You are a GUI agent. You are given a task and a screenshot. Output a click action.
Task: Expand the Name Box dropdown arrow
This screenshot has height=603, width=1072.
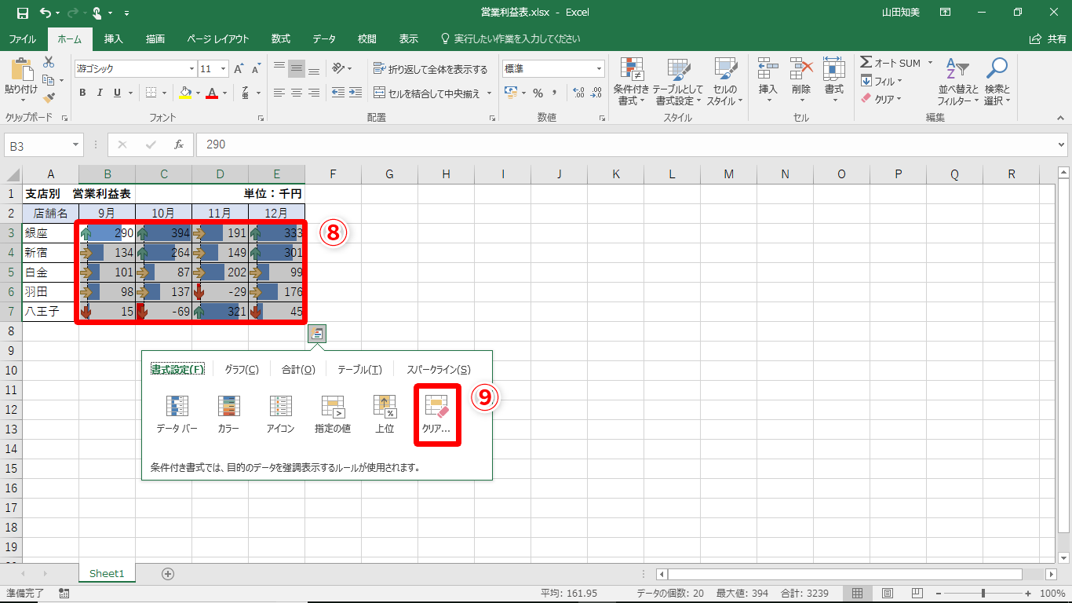pos(76,145)
